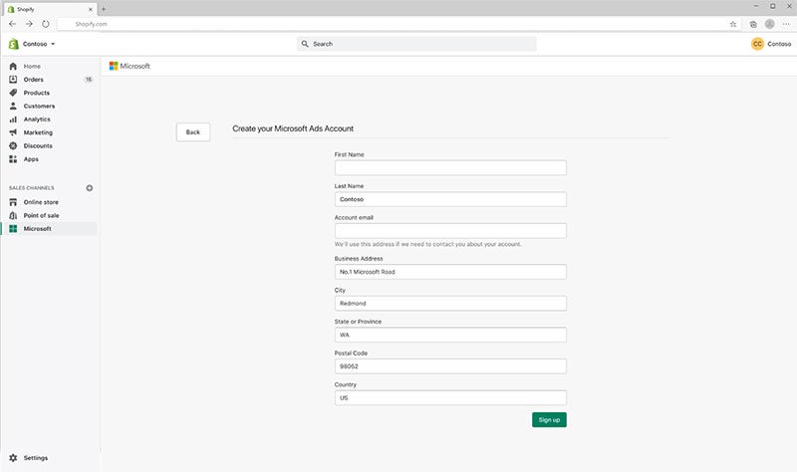797x472 pixels.
Task: Click the search magnifier icon
Action: 305,44
